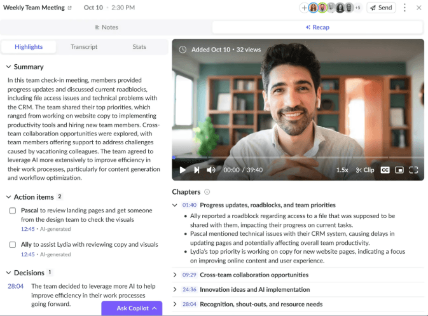The height and width of the screenshot is (316, 428).
Task: Check Pascal's landing pages action item
Action: [x=13, y=210]
